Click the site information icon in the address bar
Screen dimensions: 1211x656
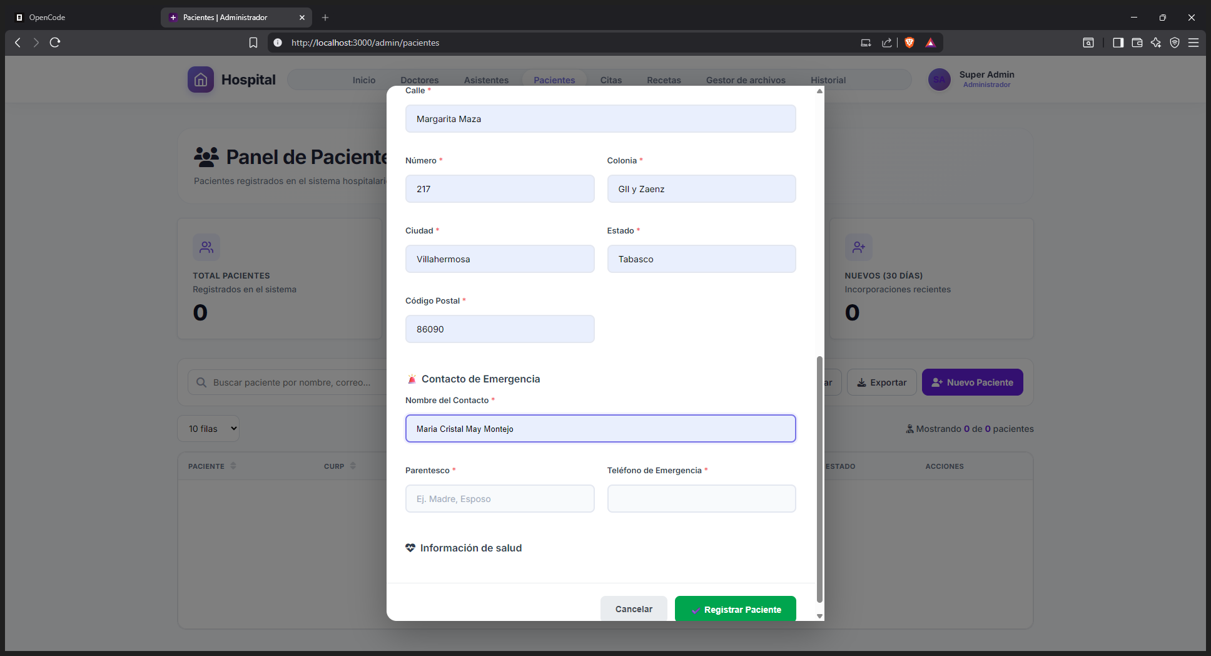tap(278, 43)
